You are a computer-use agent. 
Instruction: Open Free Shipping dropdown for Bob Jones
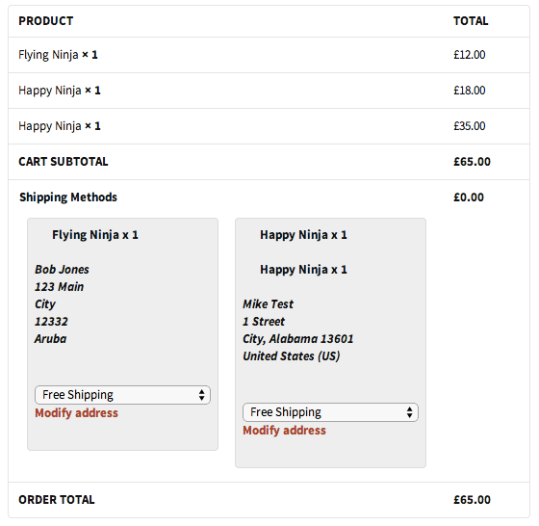pos(122,395)
